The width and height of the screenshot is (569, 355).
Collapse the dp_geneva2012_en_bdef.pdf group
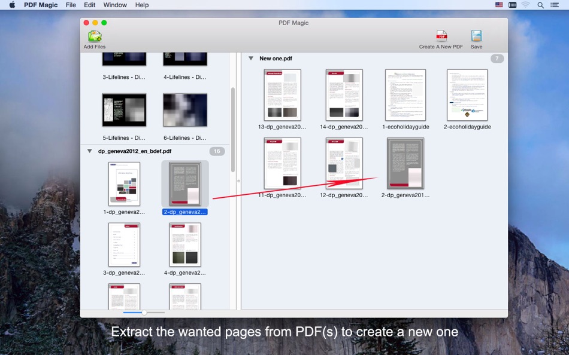pos(90,151)
